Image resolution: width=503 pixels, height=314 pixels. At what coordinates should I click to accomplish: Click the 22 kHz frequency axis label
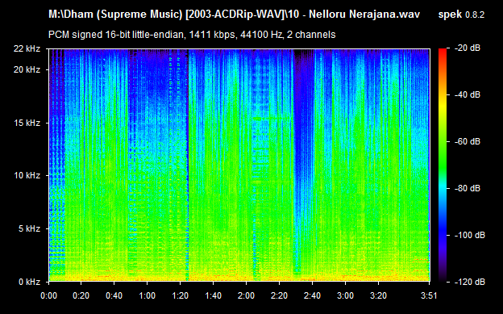27,49
